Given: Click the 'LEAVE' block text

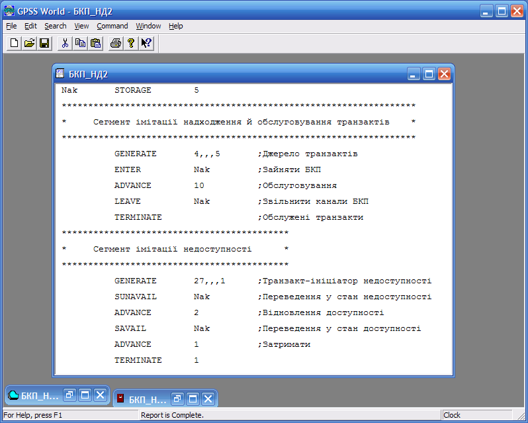Looking at the screenshot, I should [x=127, y=201].
